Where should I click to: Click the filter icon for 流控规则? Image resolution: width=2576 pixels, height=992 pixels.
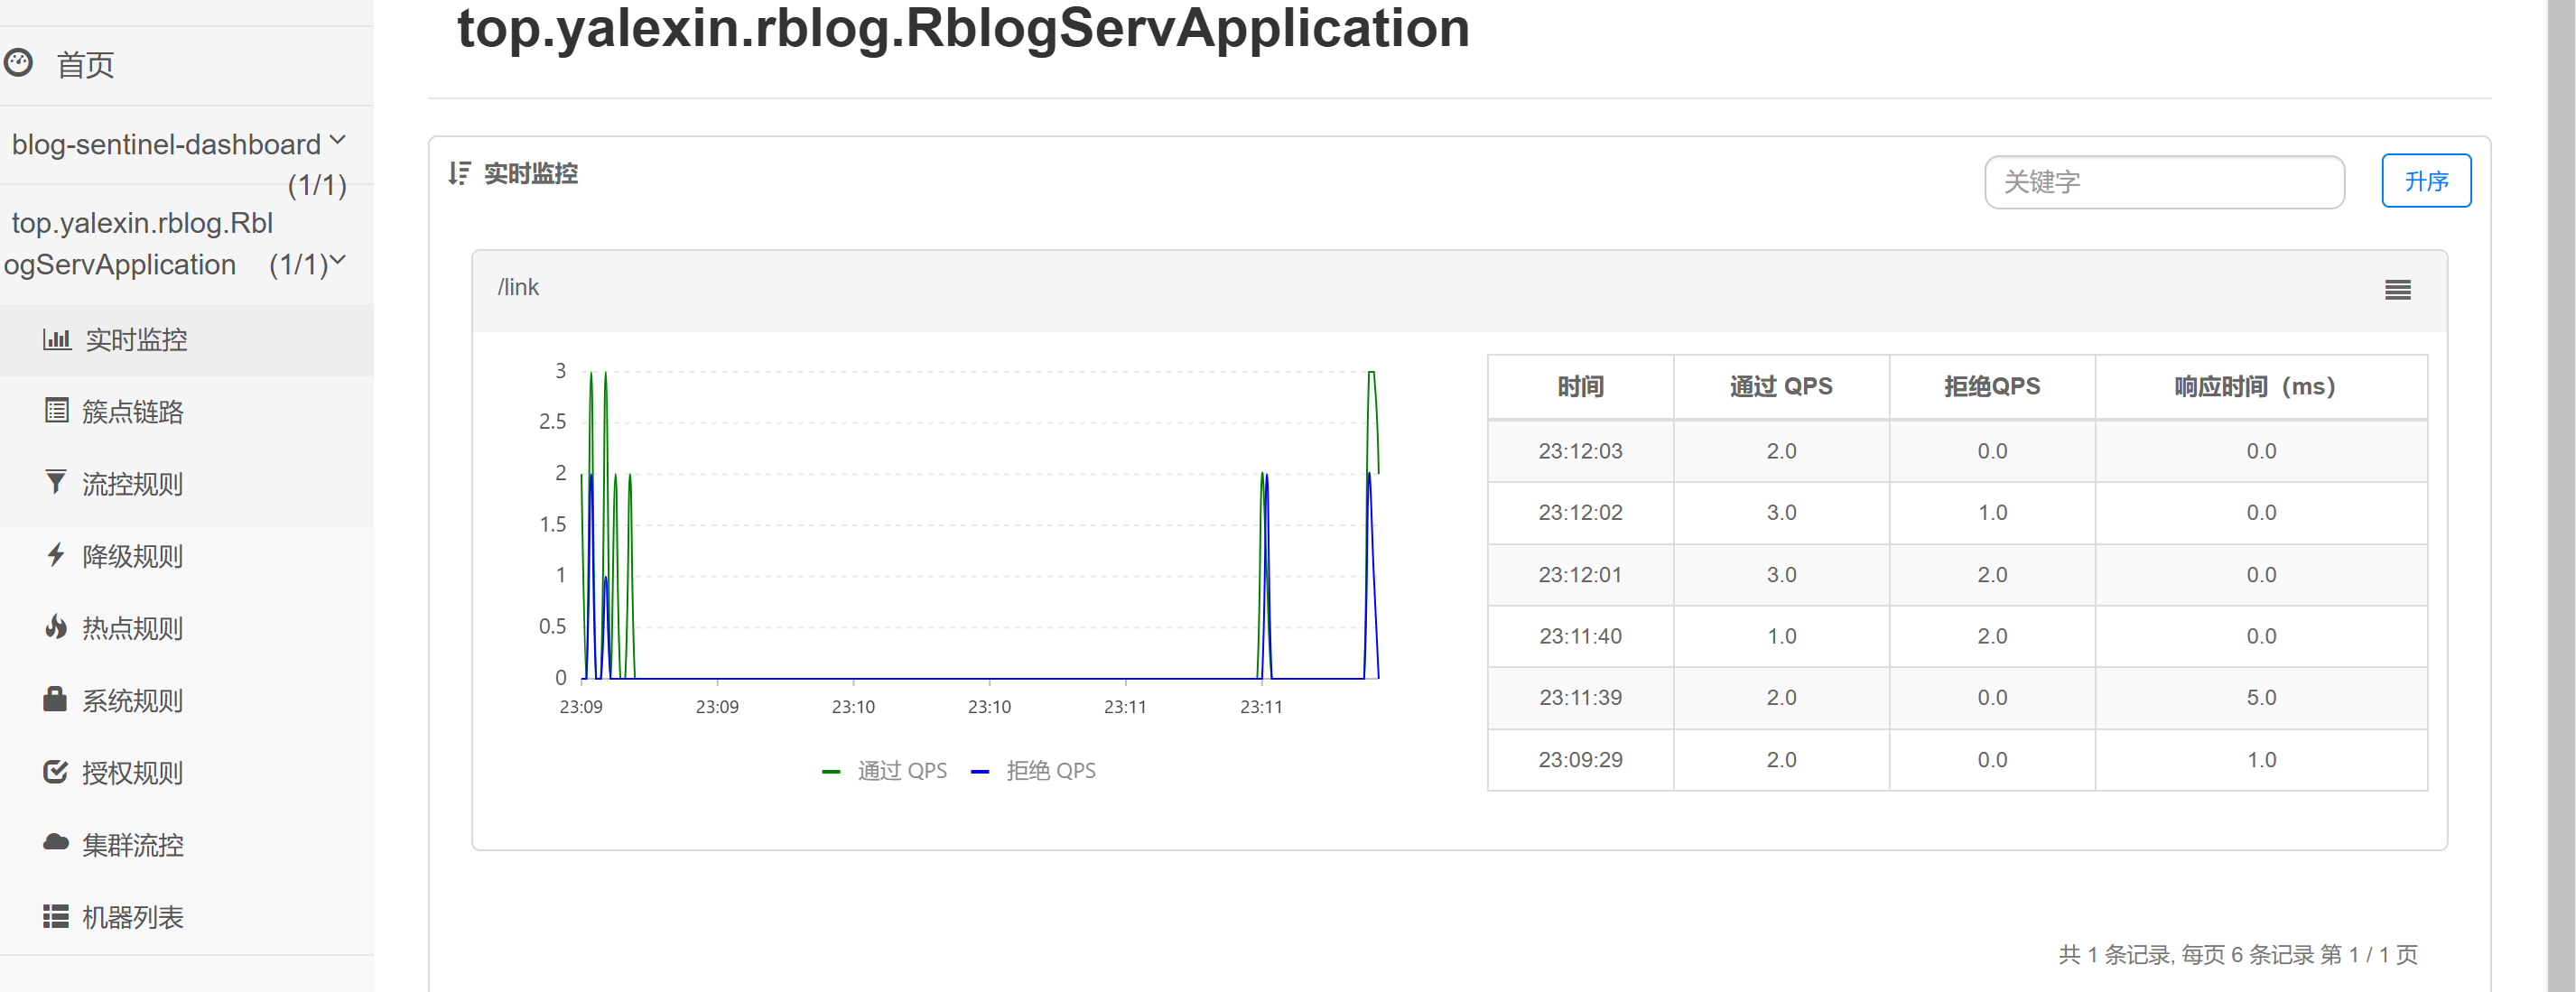coord(56,483)
